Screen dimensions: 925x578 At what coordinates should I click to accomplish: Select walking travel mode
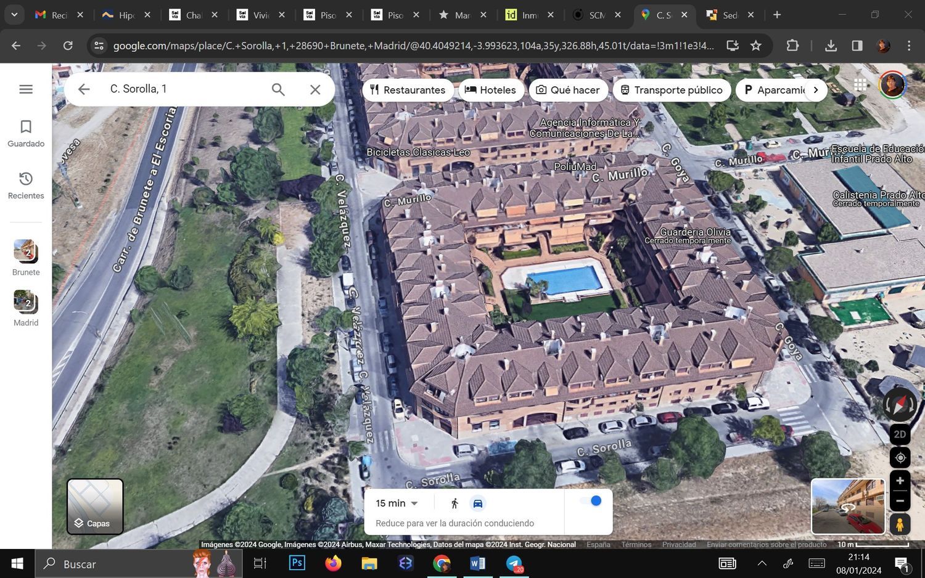coord(454,503)
